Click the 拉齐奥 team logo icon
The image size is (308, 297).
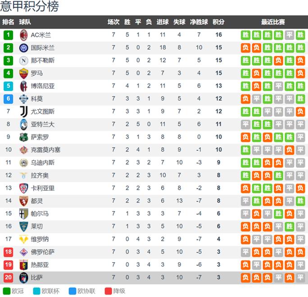pyautogui.click(x=24, y=175)
